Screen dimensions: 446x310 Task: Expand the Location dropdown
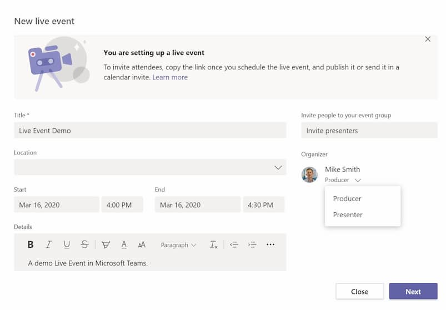pos(150,167)
